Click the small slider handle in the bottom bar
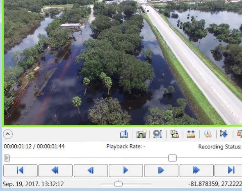Screen dimensions: 242x191 [119, 184]
